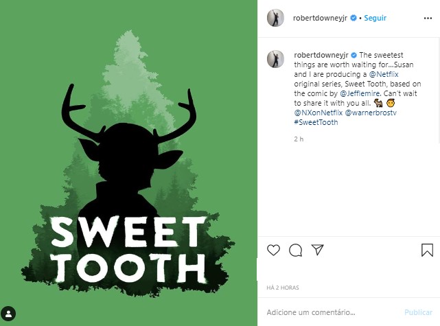This screenshot has width=440, height=326.
Task: Browse the #SweetTooth hashtag
Action: pyautogui.click(x=316, y=122)
